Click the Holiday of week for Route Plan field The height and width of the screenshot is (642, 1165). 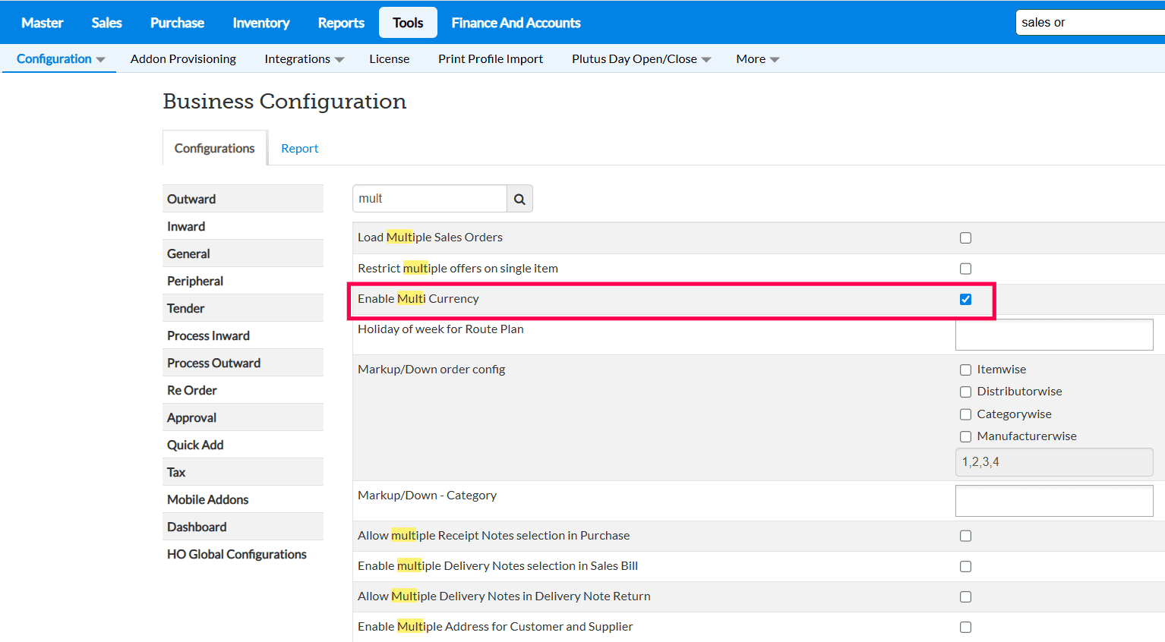click(x=1053, y=335)
